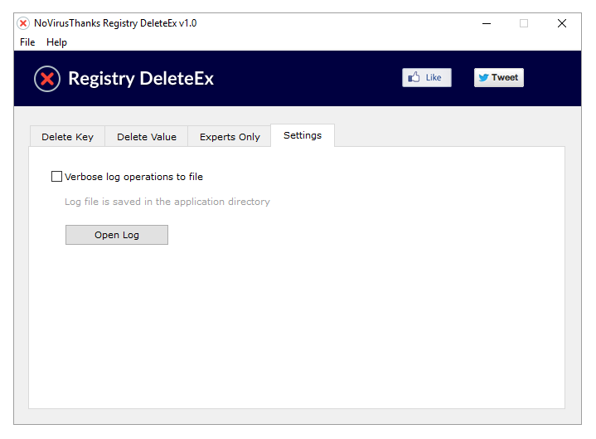Click the 'Log file is saved' hint text

167,202
